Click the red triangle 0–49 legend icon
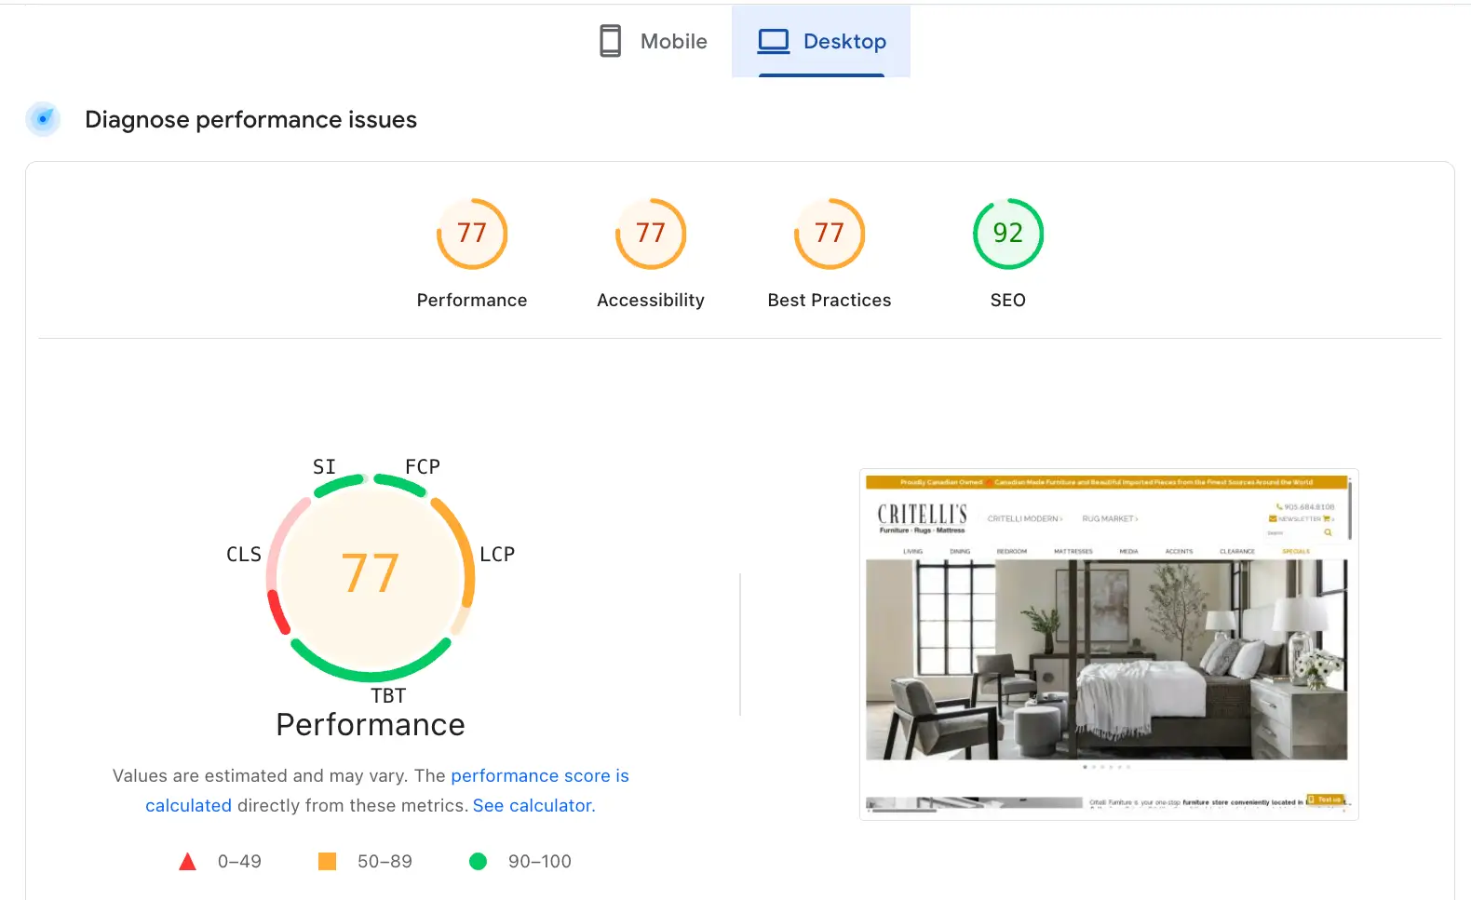The width and height of the screenshot is (1471, 900). point(188,862)
